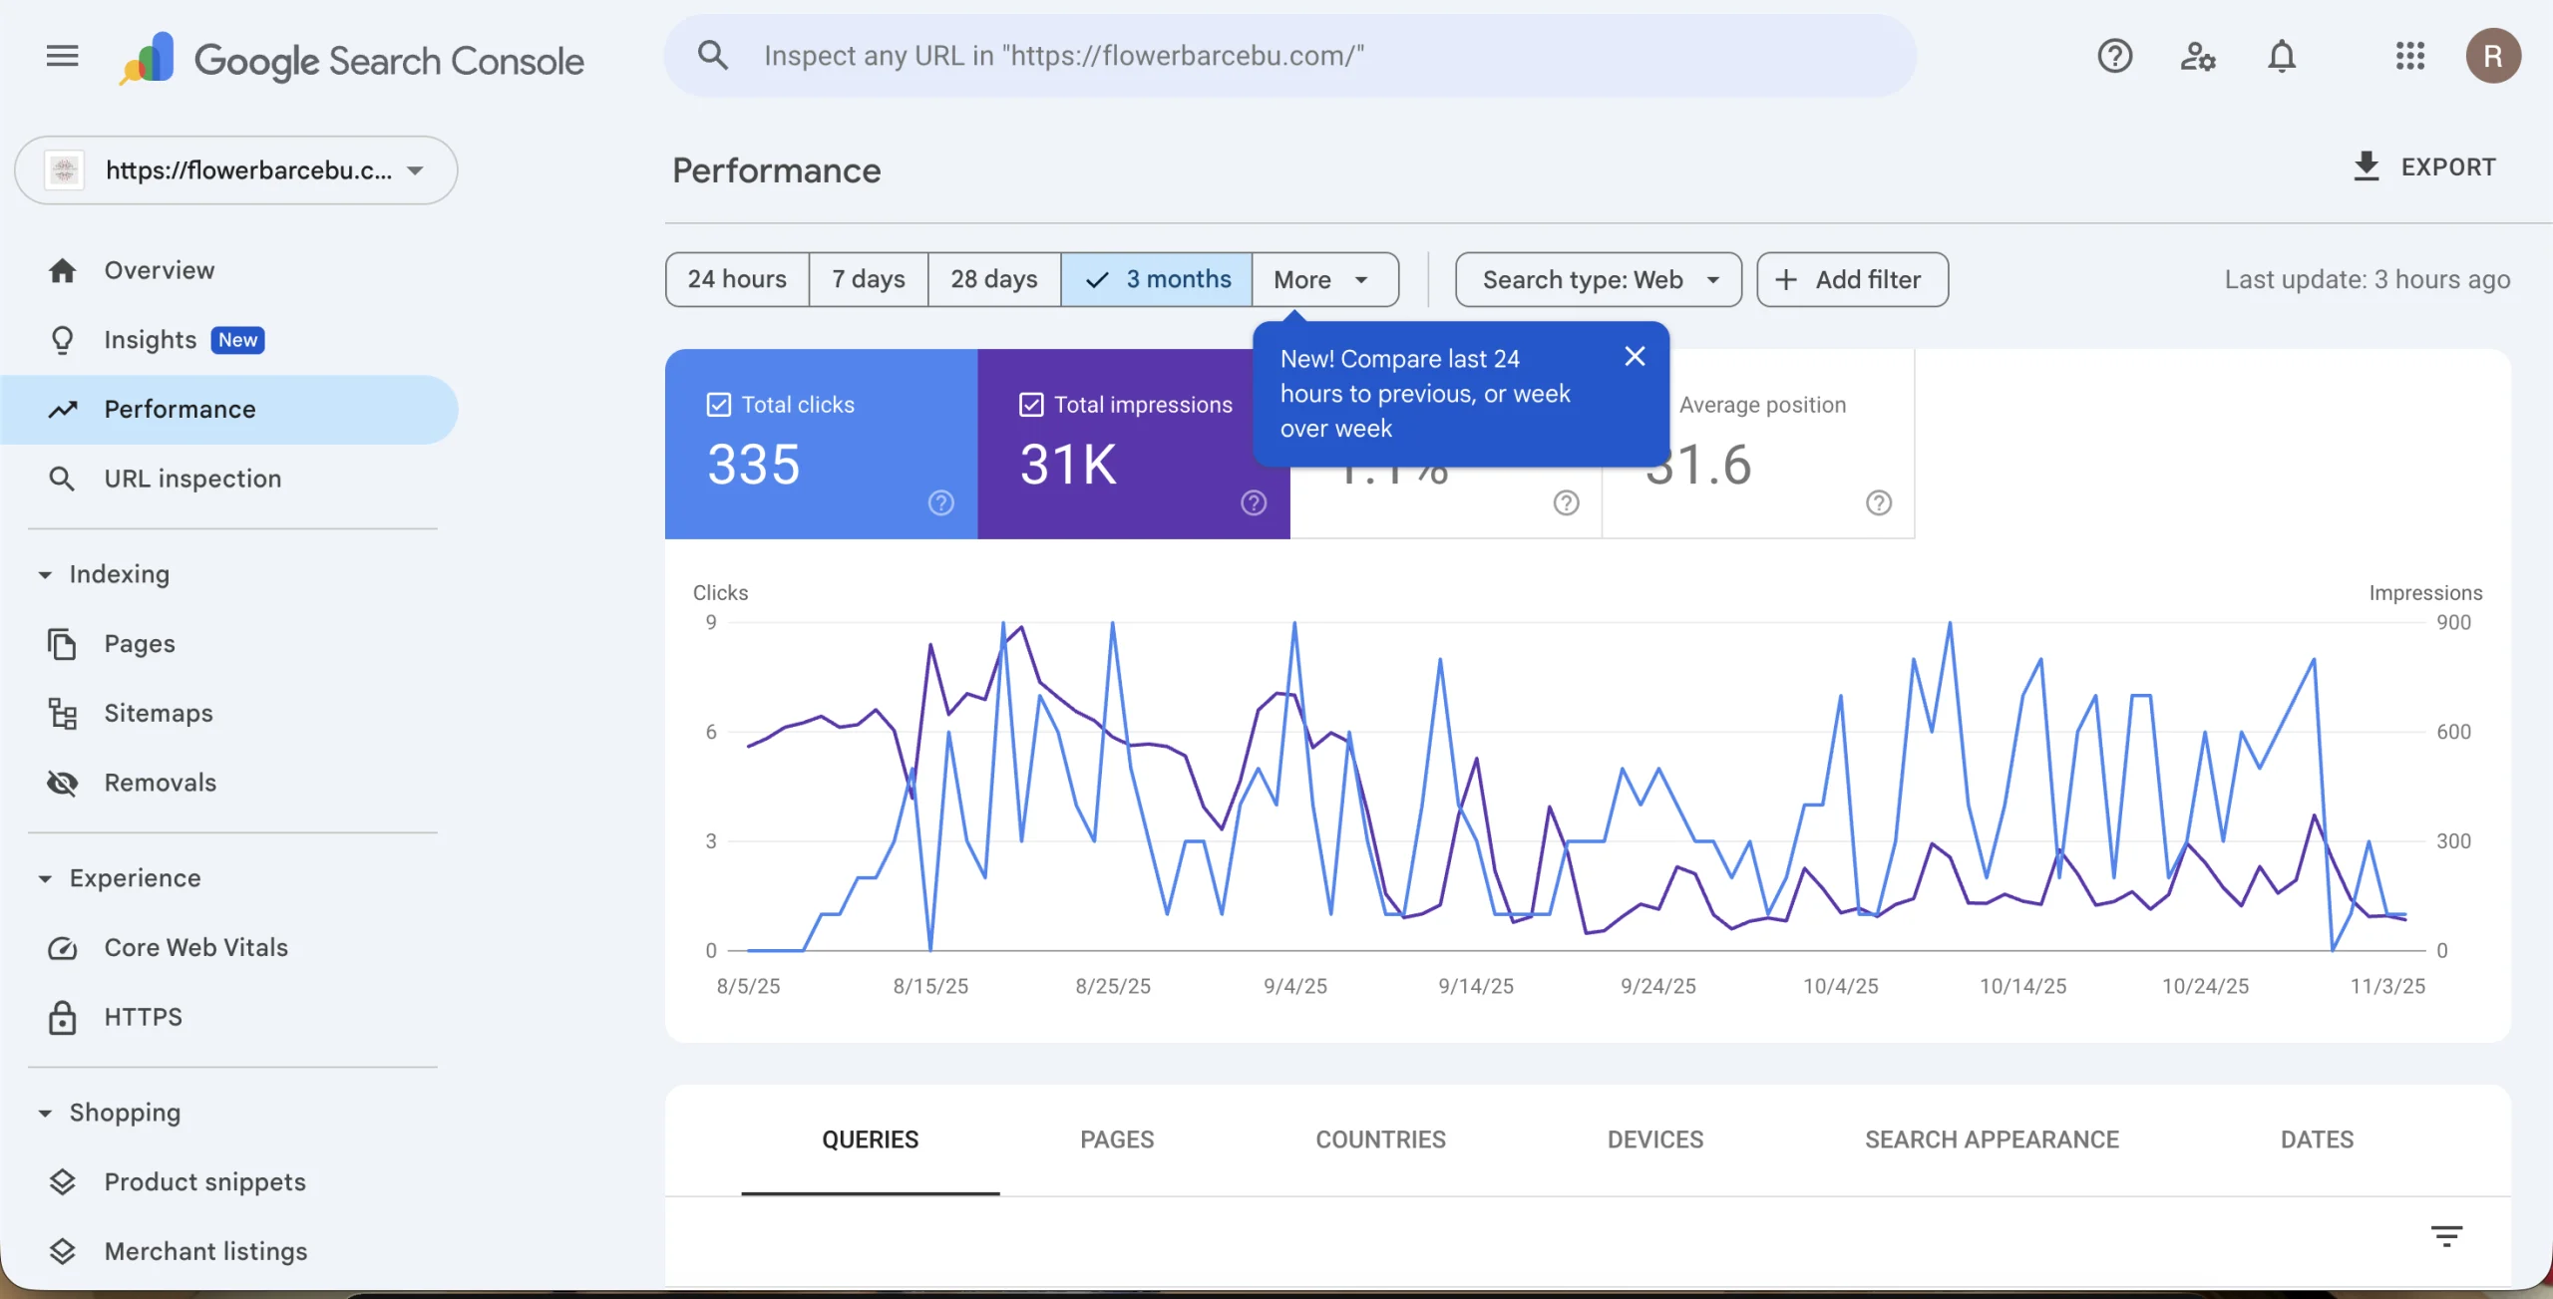Viewport: 2553px width, 1299px height.
Task: Click the Add filter button
Action: [x=1852, y=280]
